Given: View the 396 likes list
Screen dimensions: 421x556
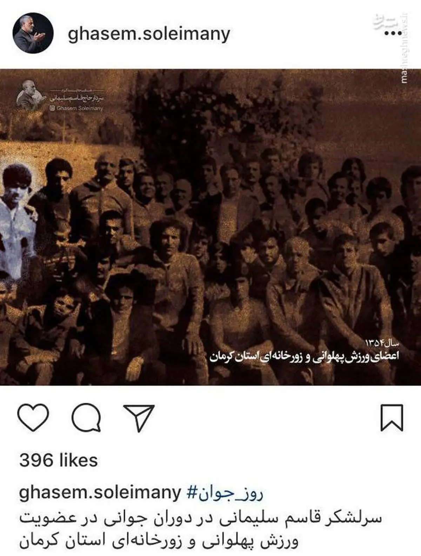Looking at the screenshot, I should [x=59, y=460].
